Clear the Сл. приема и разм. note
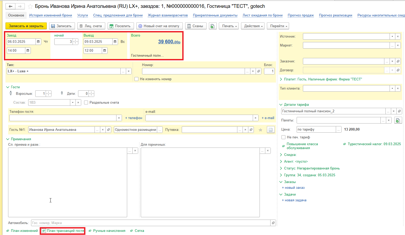This screenshot has width=405, height=235. coord(135,151)
